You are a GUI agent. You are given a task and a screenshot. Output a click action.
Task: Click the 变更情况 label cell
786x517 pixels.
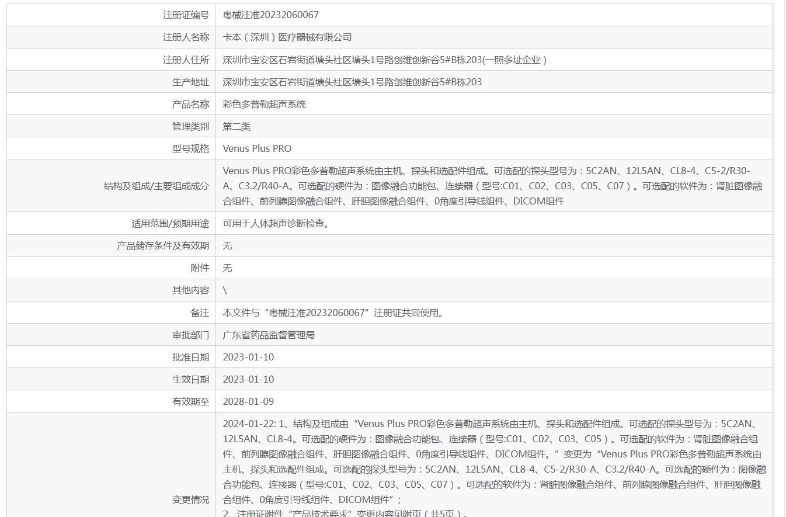coord(111,465)
